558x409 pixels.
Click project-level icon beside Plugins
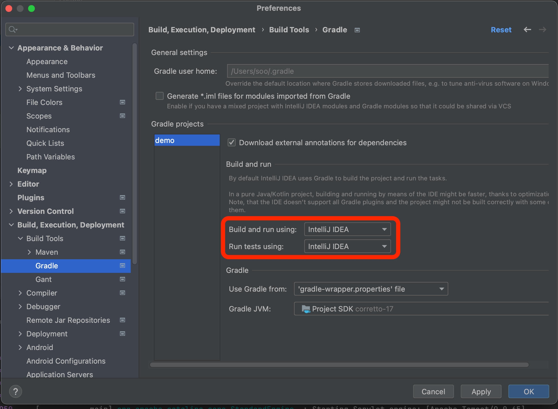tap(122, 198)
